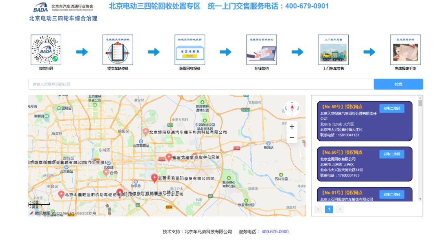
Task: Click the 在线签约 signing icon
Action: coord(262,50)
